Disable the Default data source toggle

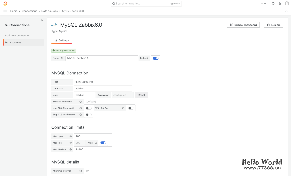(x=155, y=58)
